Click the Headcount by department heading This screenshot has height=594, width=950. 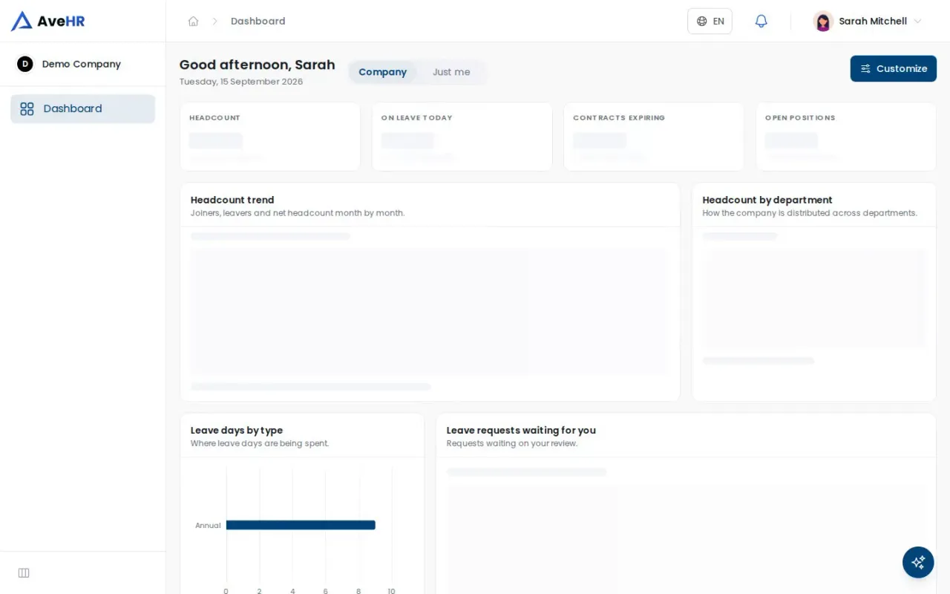tap(767, 200)
